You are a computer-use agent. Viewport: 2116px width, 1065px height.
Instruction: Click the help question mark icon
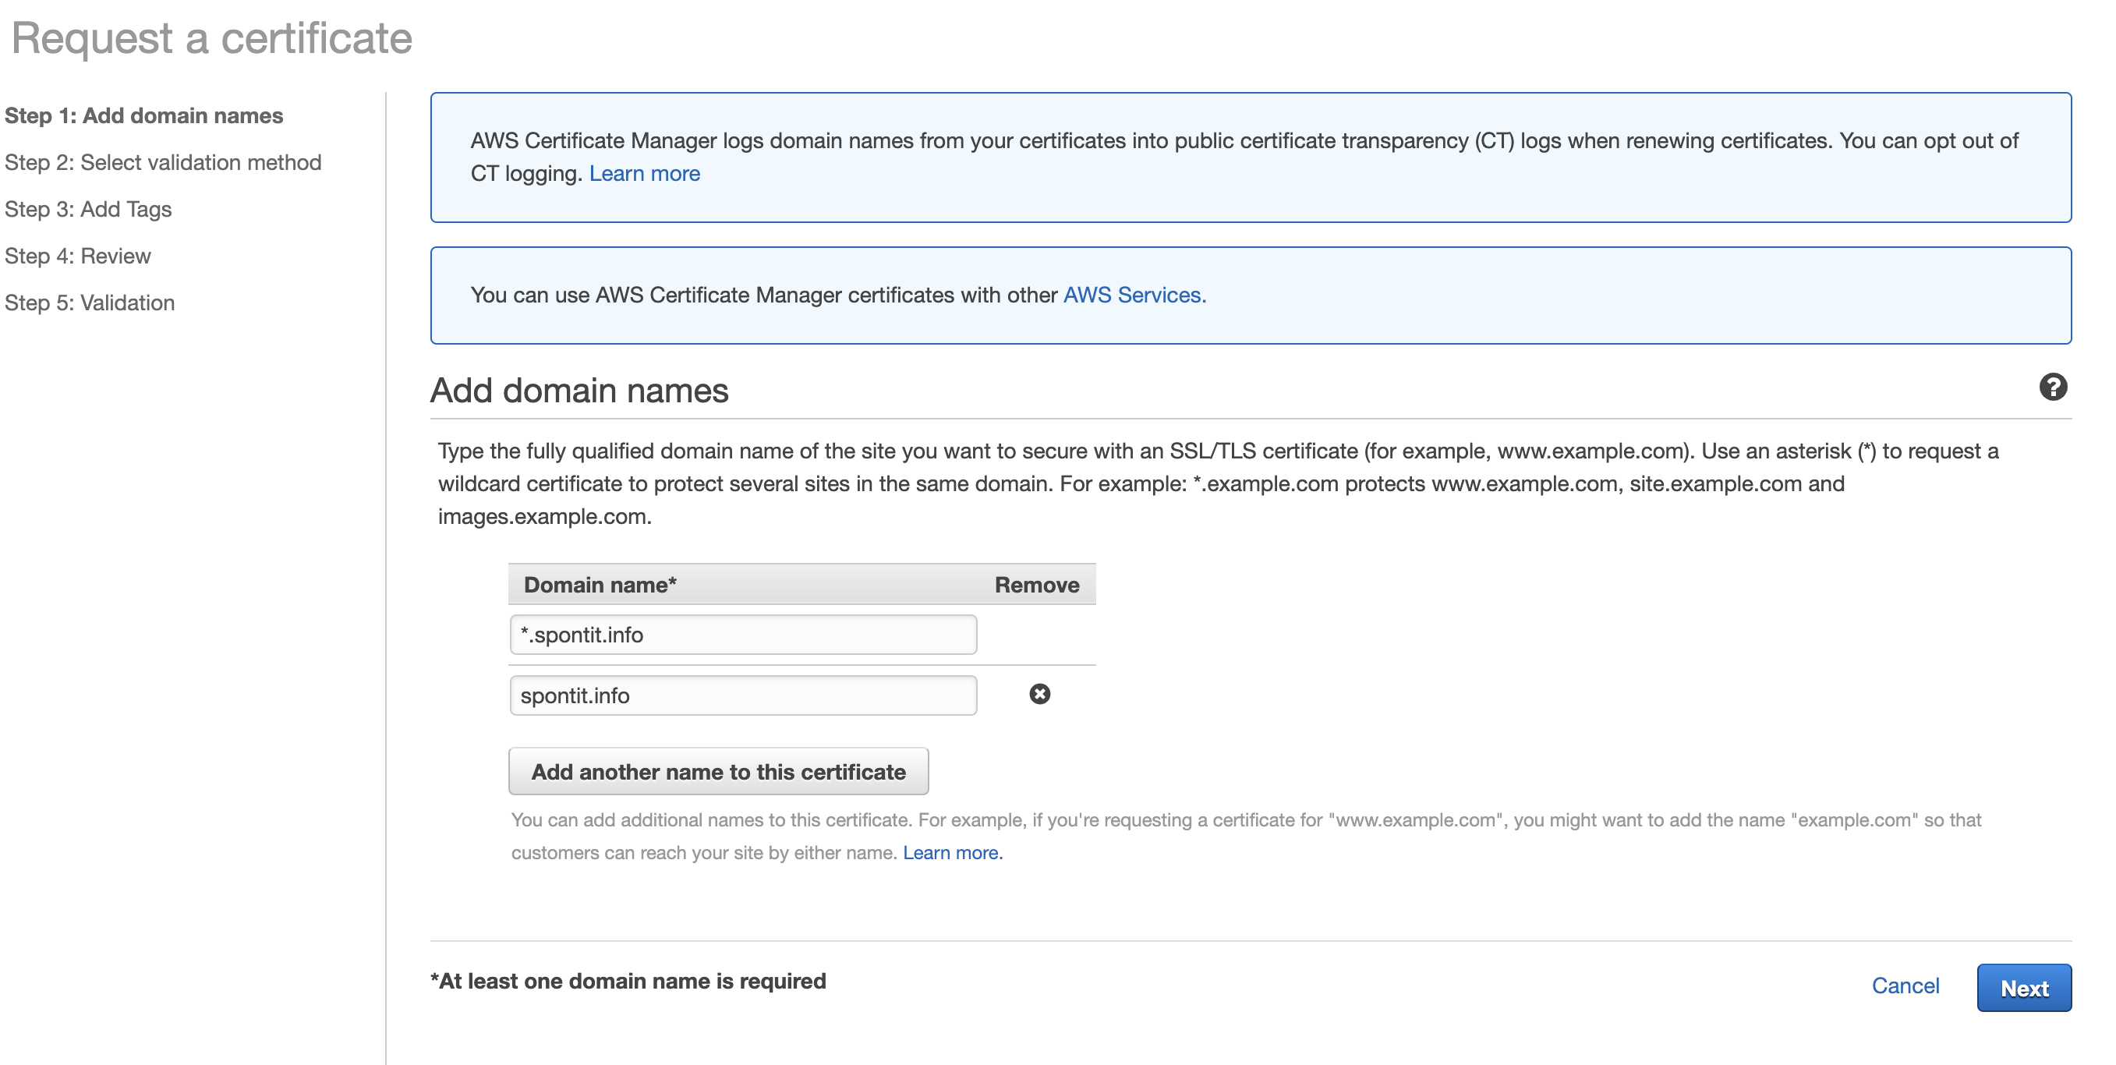[x=2052, y=387]
